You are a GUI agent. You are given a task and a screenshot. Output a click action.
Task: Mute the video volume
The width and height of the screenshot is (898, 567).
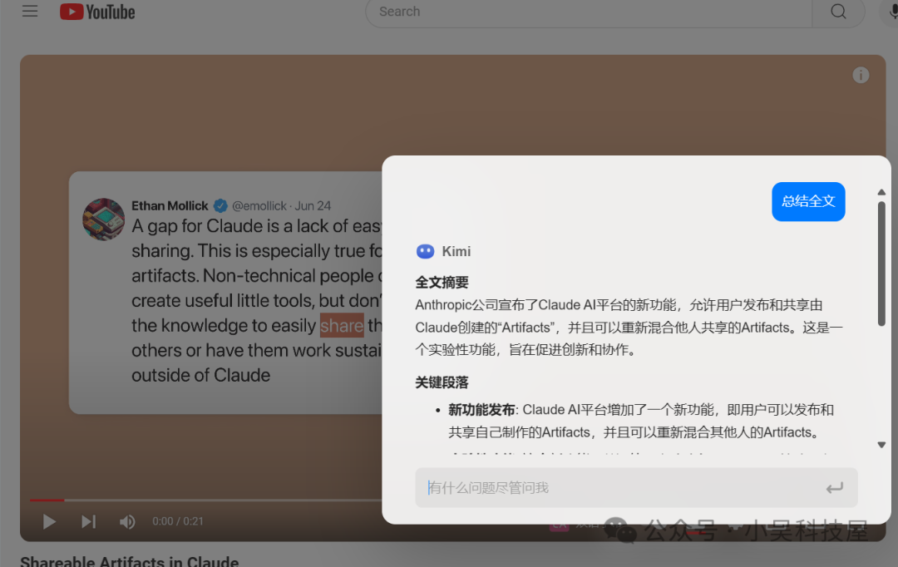pos(127,521)
